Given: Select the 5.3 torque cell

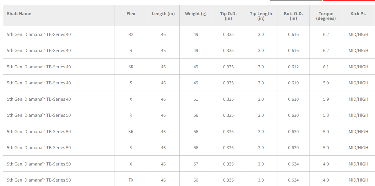Looking at the screenshot, I should (x=326, y=115).
